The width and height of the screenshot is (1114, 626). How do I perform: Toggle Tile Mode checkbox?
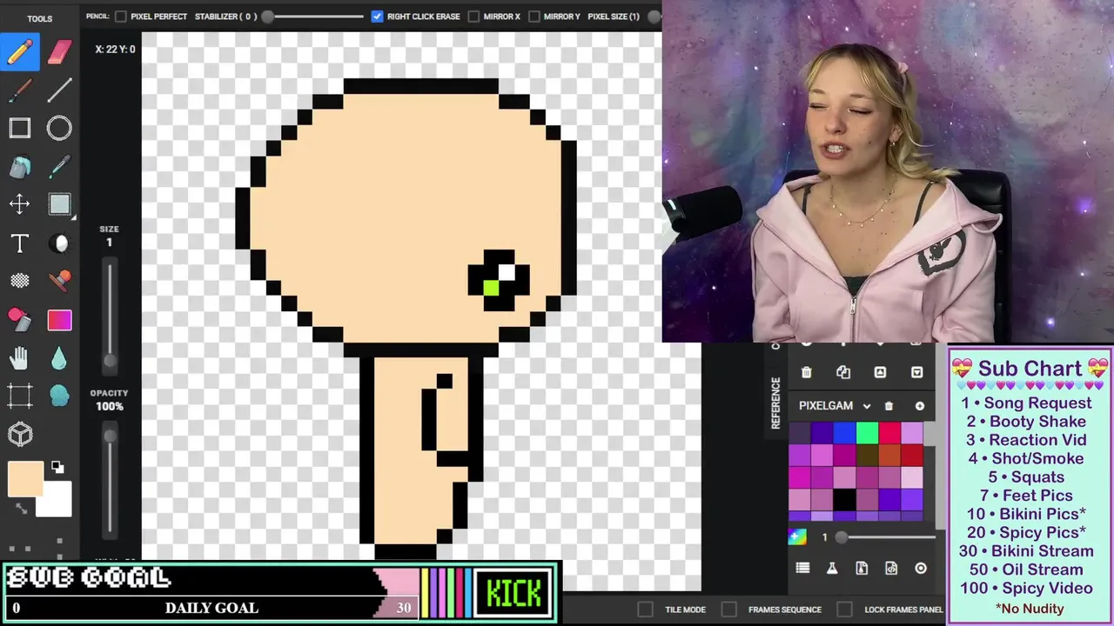tap(645, 609)
